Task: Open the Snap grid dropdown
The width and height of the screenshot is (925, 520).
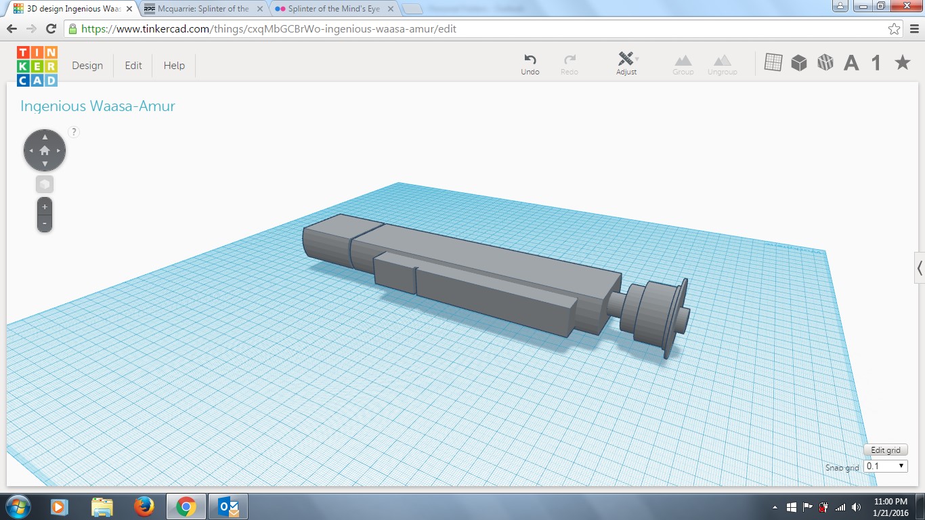Action: pyautogui.click(x=886, y=466)
